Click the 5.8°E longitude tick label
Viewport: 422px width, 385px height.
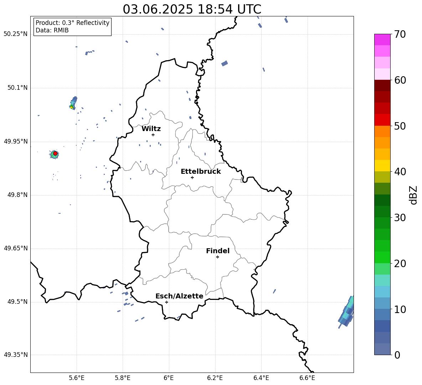coord(123,378)
